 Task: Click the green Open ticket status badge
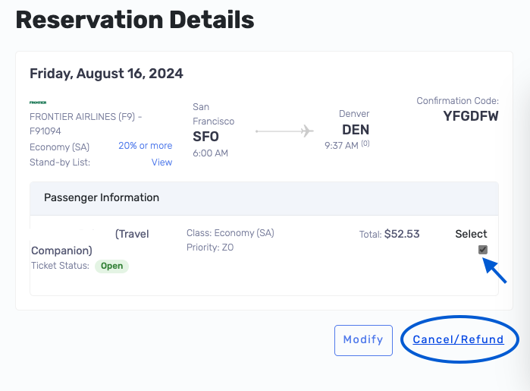tap(111, 266)
